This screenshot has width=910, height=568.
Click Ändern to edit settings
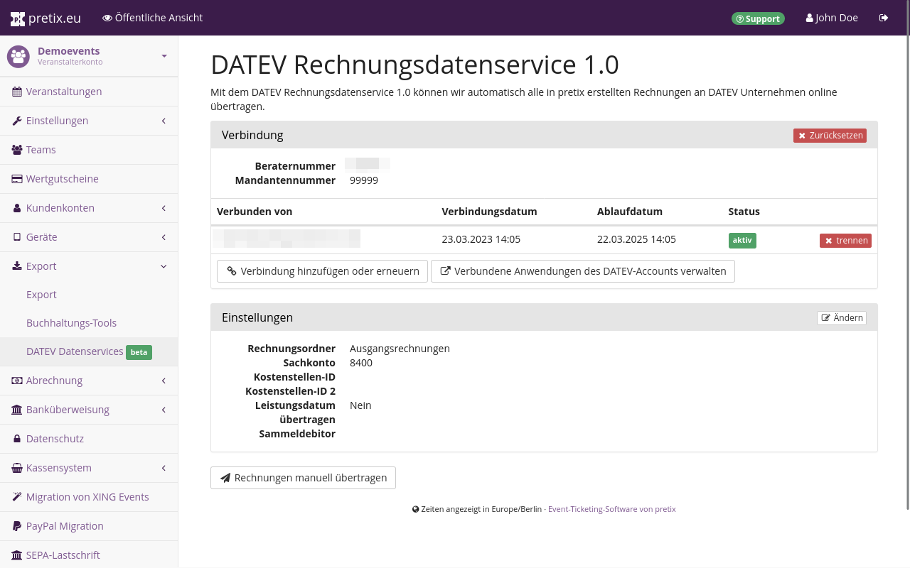841,318
